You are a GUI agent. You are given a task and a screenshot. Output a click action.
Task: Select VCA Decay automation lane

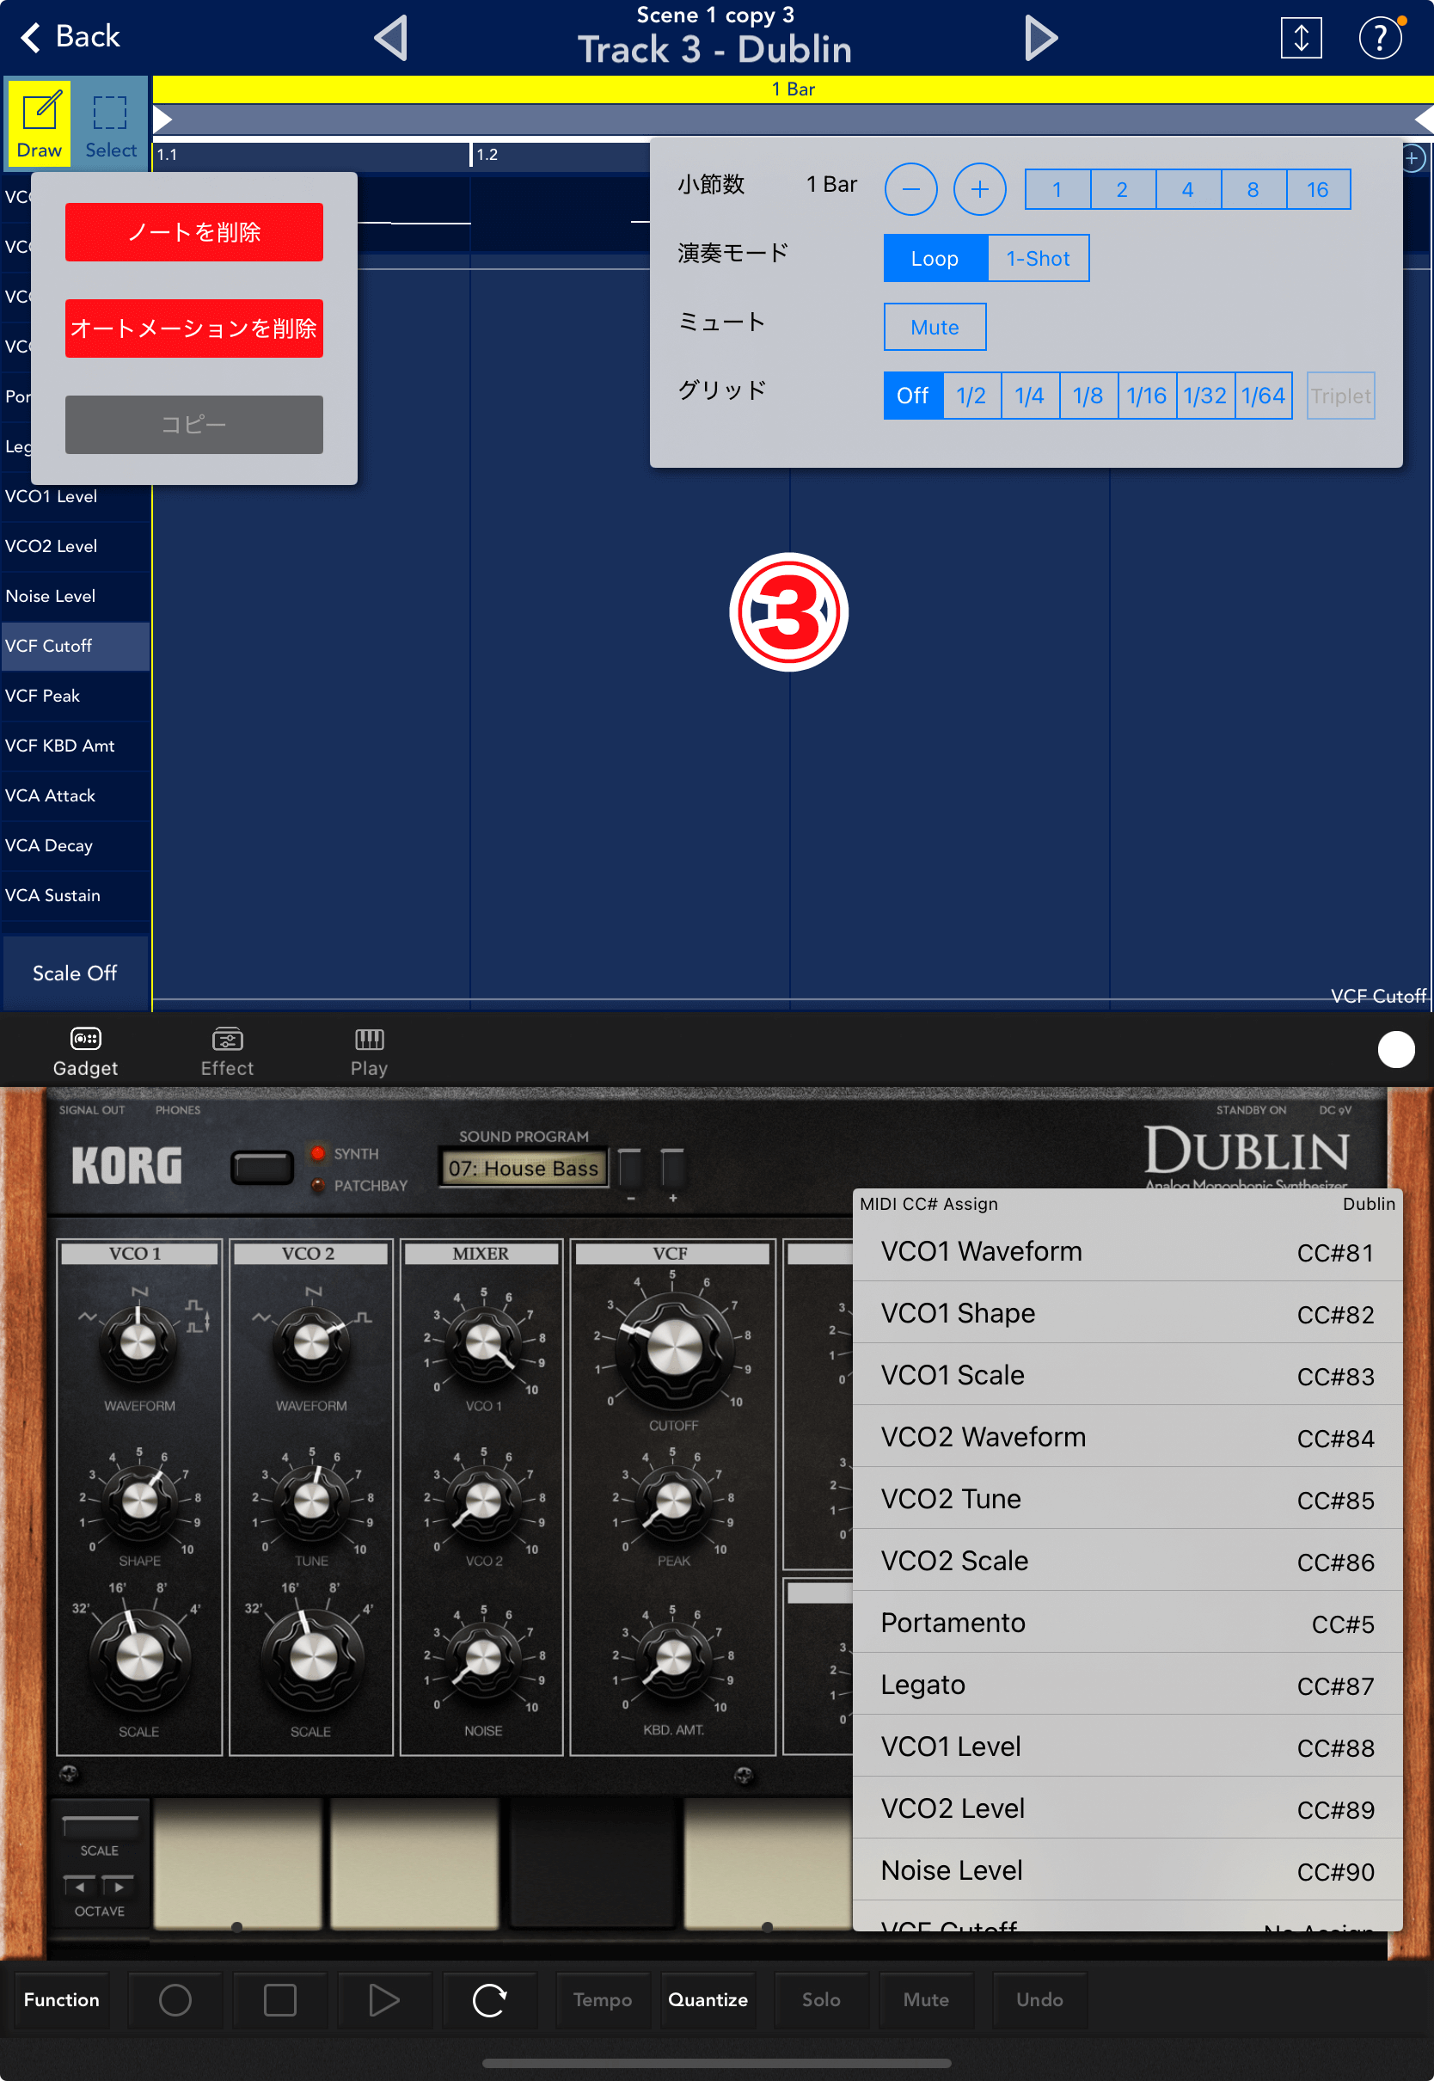click(76, 845)
